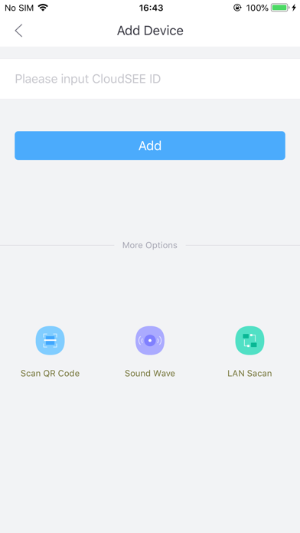Tap the blue Scan QR Code icon

51,340
